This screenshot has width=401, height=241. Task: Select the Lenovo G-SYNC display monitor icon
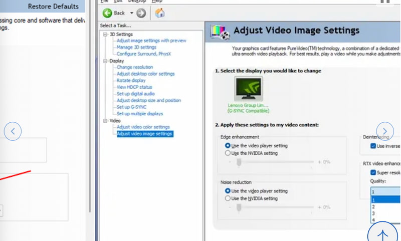(248, 89)
